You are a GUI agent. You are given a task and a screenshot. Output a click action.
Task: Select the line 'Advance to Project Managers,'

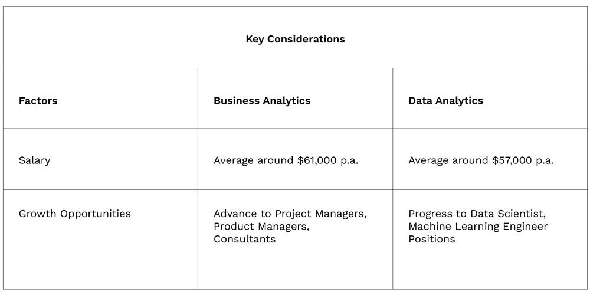pyautogui.click(x=290, y=214)
